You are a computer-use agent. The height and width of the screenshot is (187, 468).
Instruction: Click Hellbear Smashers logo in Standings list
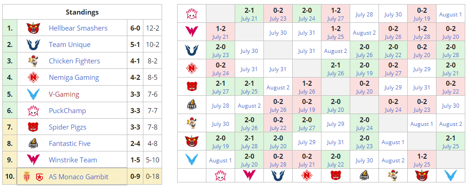[x=32, y=28]
